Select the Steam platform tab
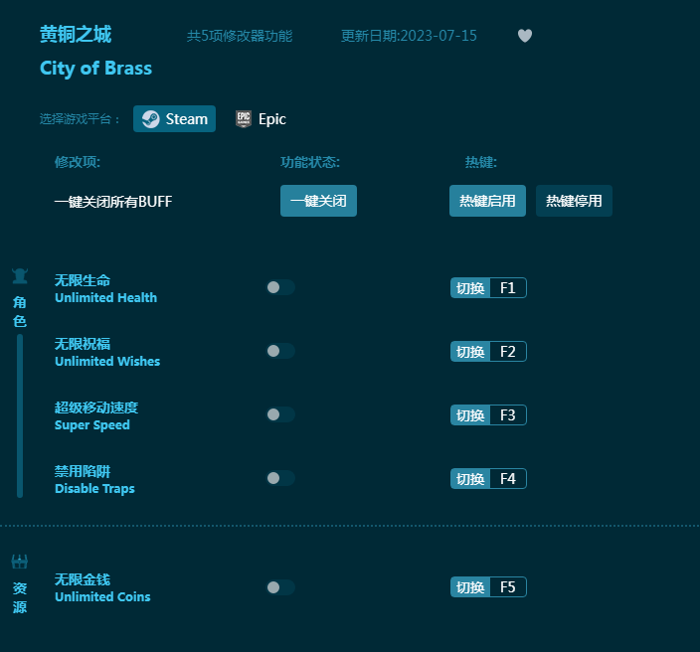 click(175, 119)
